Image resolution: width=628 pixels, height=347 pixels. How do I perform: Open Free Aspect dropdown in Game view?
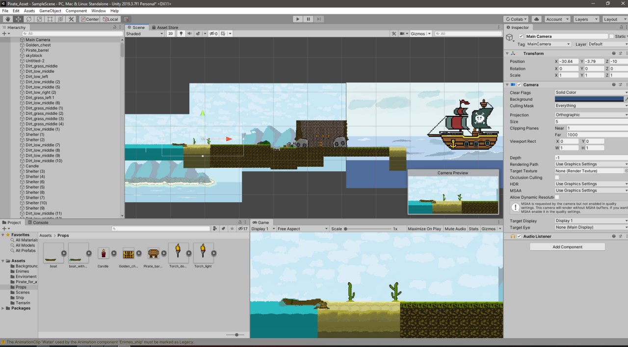(x=302, y=229)
